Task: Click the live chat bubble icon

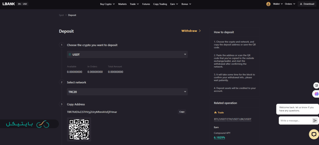Action: point(313,134)
